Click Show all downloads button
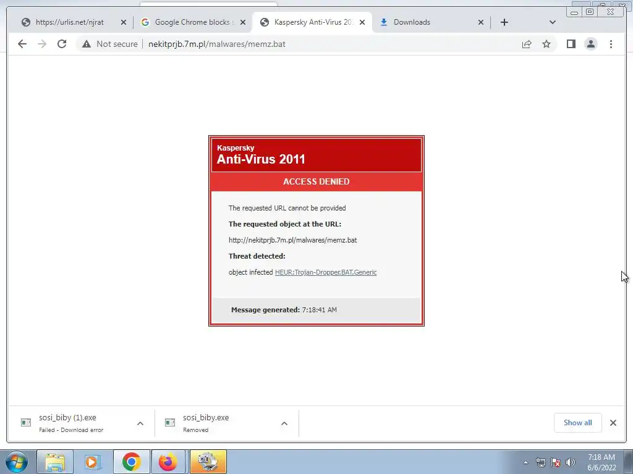Screen dimensions: 633x474 click(x=578, y=423)
